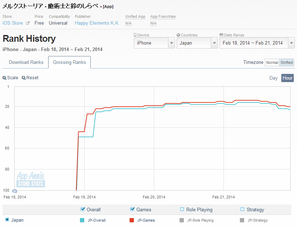Click the globe icon beside Countries
Image resolution: width=297 pixels, height=227 pixels.
178,35
